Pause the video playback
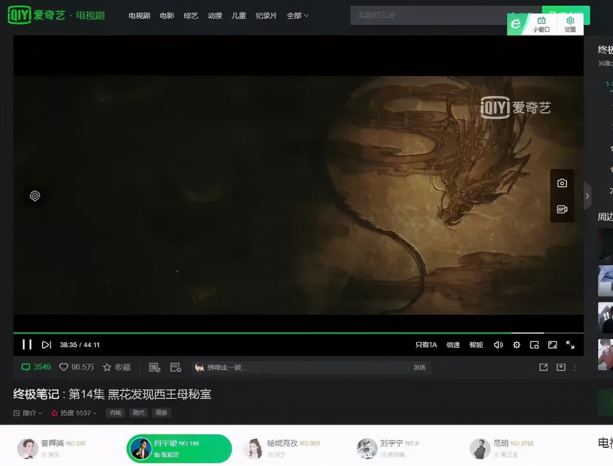 [x=27, y=344]
